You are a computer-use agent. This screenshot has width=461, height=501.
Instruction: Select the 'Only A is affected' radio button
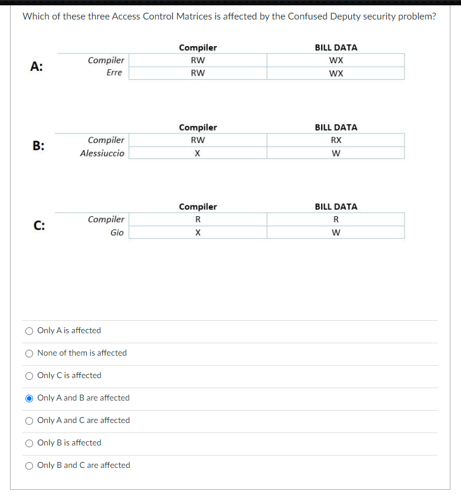(x=29, y=331)
